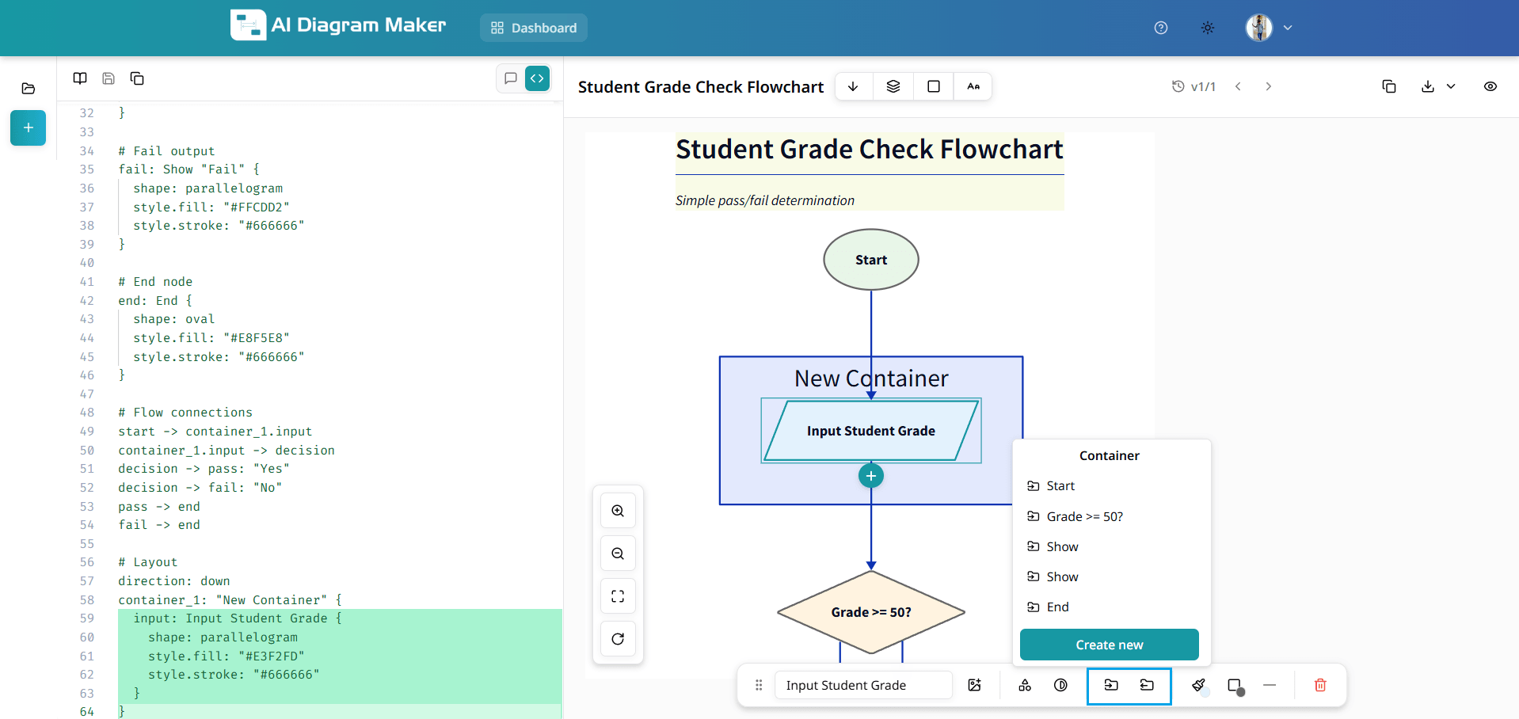The image size is (1519, 719).
Task: Toggle the preview eye icon
Action: pos(1490,86)
